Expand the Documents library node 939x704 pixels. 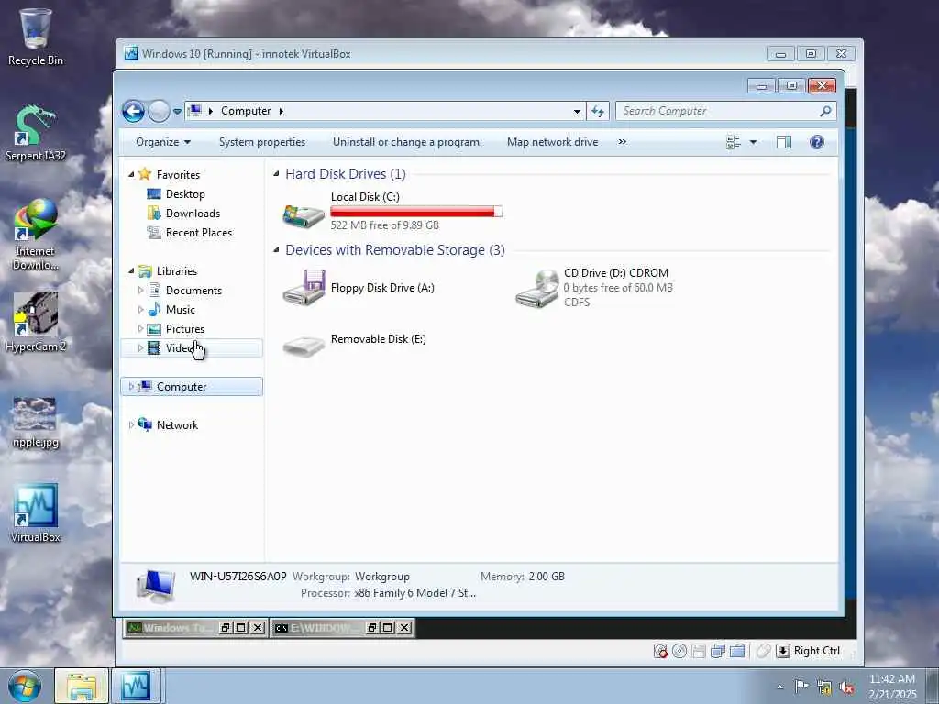[140, 291]
